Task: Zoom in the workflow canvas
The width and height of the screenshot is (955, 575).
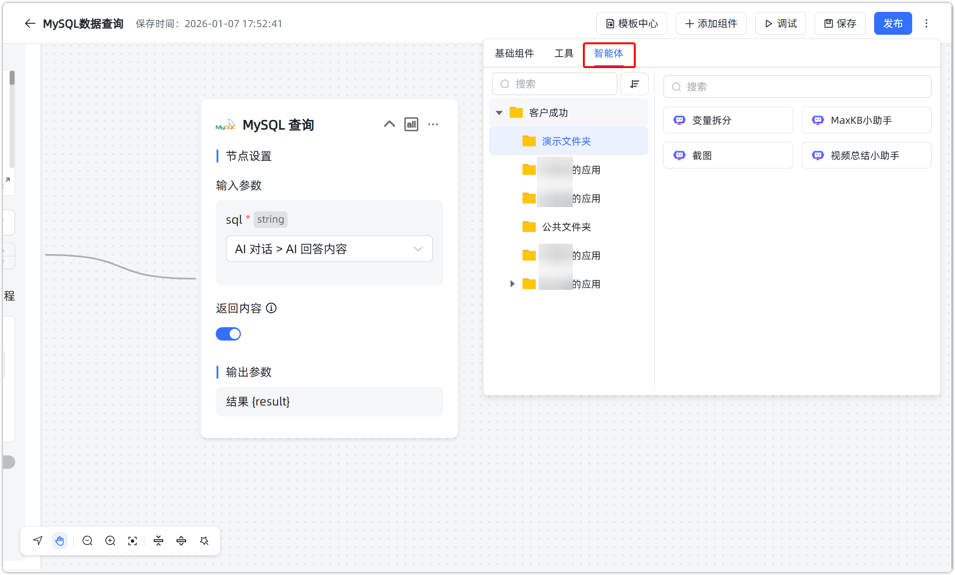Action: [x=110, y=540]
